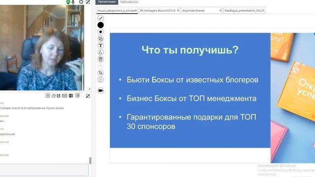This screenshot has height=177, width=315.
Task: Click the green connection status icon
Action: [68, 2]
